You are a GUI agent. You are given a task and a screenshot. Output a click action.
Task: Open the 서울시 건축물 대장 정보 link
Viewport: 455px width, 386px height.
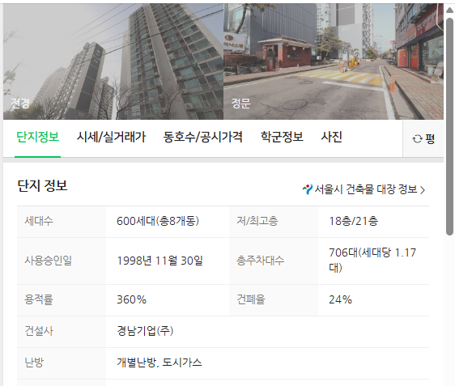[364, 189]
